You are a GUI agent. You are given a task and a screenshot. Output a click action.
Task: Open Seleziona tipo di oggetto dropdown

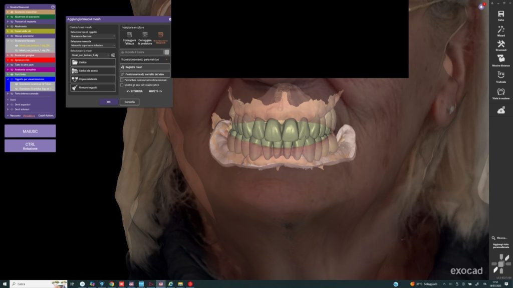pos(93,36)
